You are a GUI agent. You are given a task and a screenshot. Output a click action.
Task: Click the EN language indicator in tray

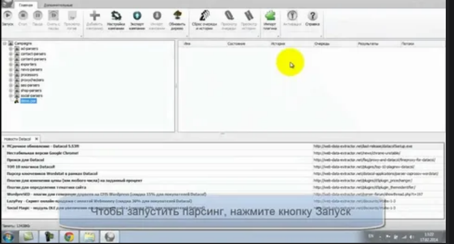371,236
